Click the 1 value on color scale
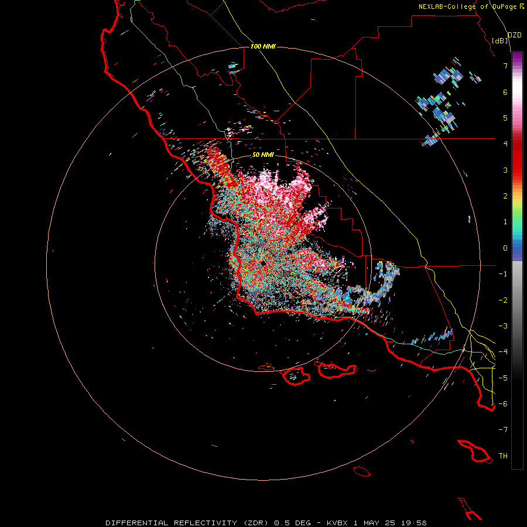 pos(505,222)
